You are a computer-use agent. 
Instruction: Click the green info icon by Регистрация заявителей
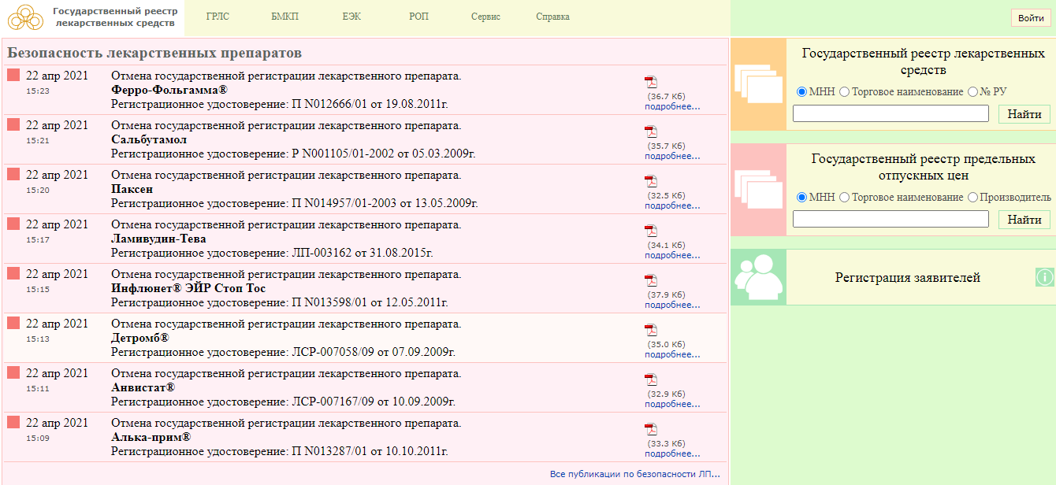tap(1044, 277)
